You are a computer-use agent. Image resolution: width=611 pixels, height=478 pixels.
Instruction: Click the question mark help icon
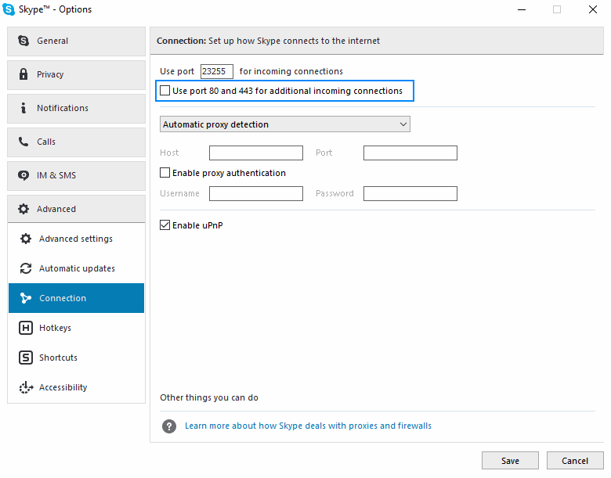169,426
